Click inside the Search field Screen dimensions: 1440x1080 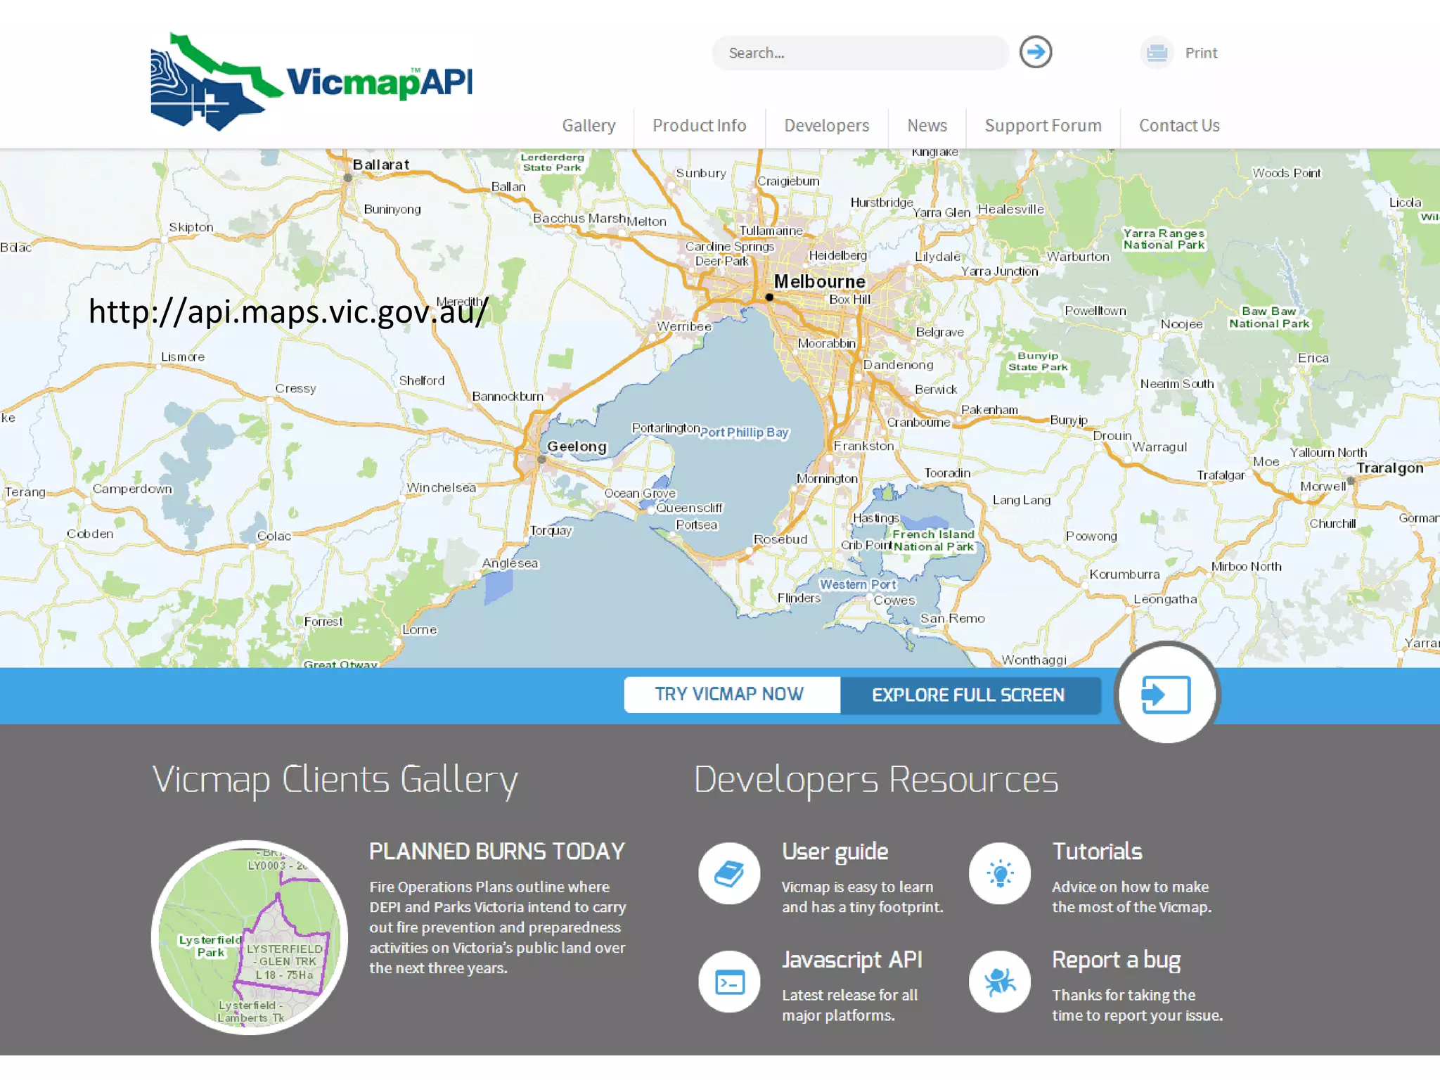858,53
